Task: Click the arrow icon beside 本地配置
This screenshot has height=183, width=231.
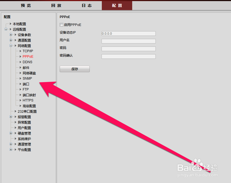Action: [x=10, y=24]
